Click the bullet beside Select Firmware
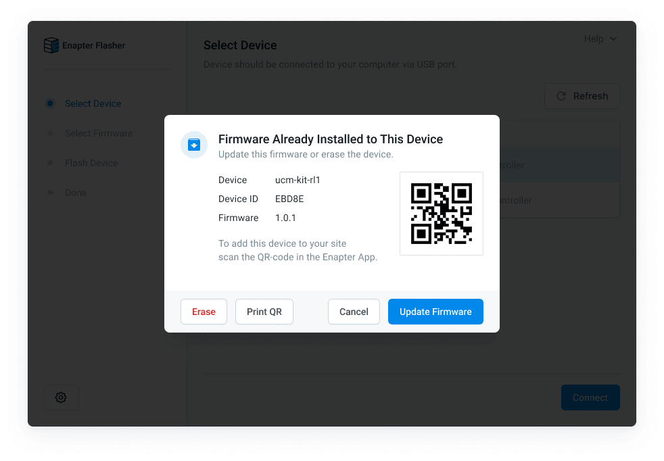This screenshot has width=664, height=461. 50,133
